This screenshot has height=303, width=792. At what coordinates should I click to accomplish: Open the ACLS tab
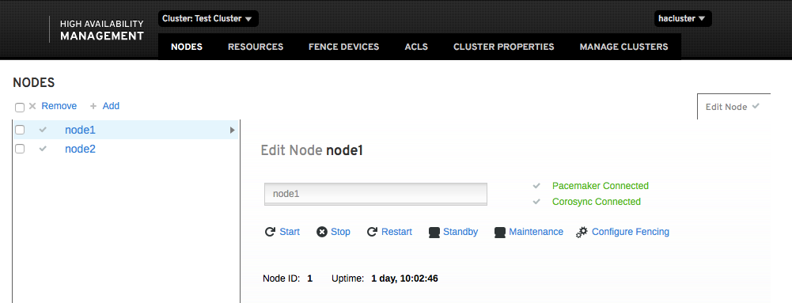tap(416, 47)
